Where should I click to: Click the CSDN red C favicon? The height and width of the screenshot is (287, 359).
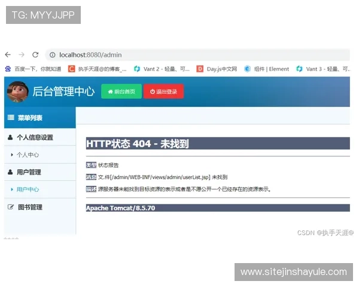[x=72, y=69]
